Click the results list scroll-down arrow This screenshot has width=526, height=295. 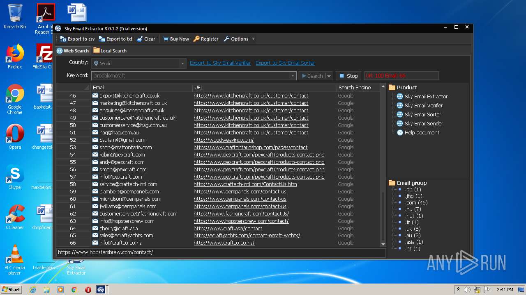(383, 245)
